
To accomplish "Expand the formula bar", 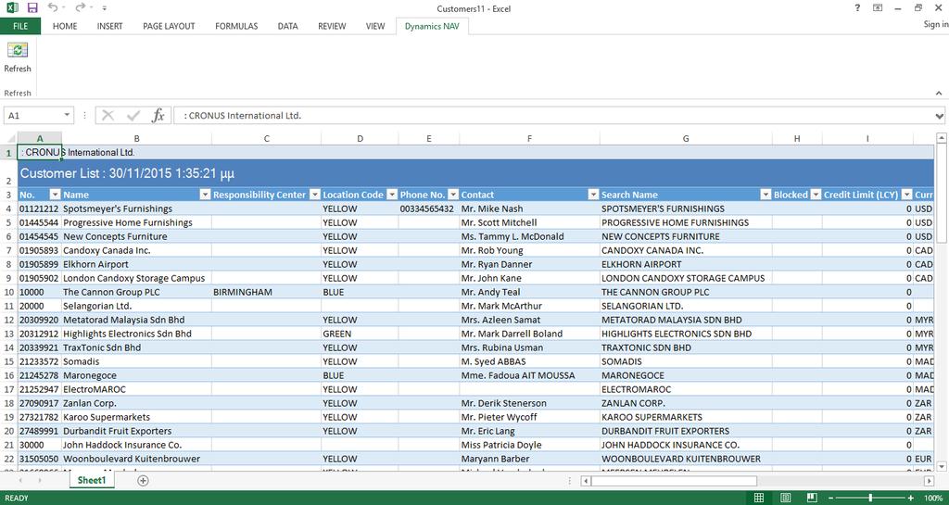I will [940, 116].
